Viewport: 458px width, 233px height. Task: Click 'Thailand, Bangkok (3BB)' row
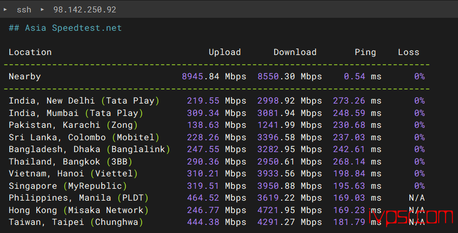pyautogui.click(x=217, y=162)
